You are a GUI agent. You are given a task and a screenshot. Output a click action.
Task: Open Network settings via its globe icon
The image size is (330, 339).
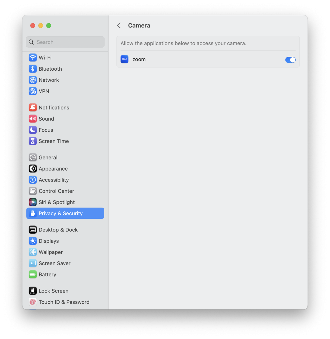(33, 80)
